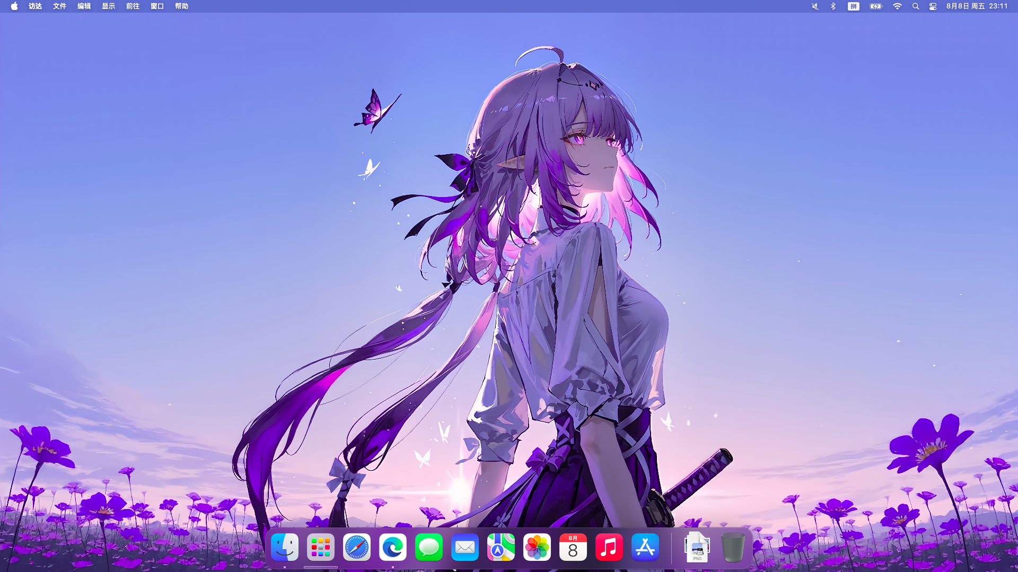Open the Bluetooth status menu
The width and height of the screenshot is (1018, 572).
click(833, 6)
